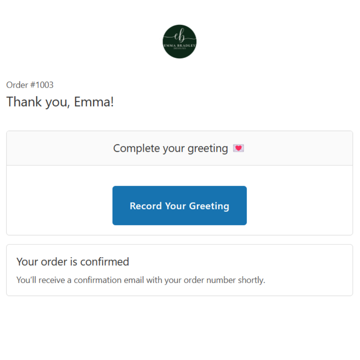The image size is (360, 360).
Task: Click the word 'Thank' in the main heading
Action: point(23,102)
